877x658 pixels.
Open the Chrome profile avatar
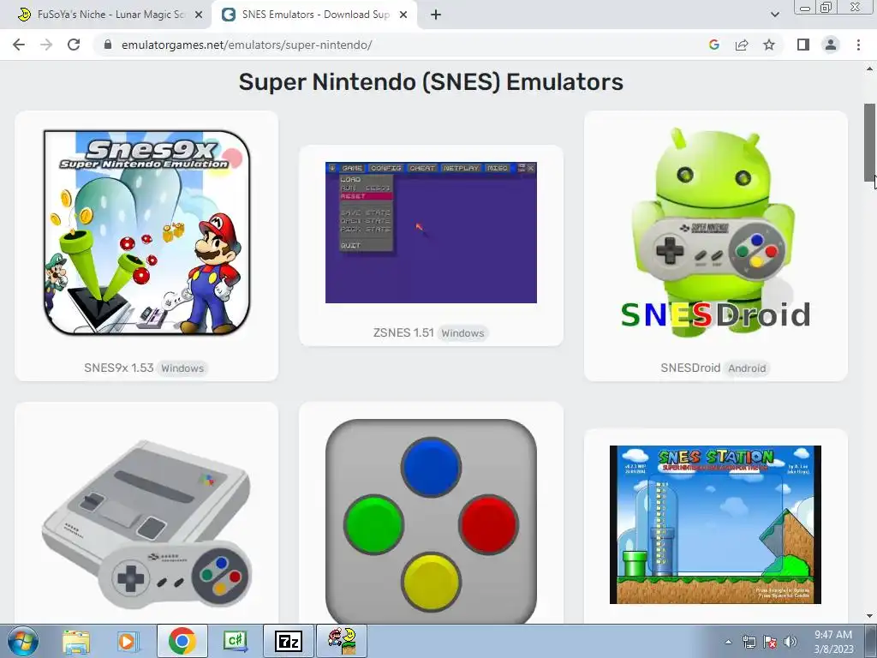coord(831,45)
